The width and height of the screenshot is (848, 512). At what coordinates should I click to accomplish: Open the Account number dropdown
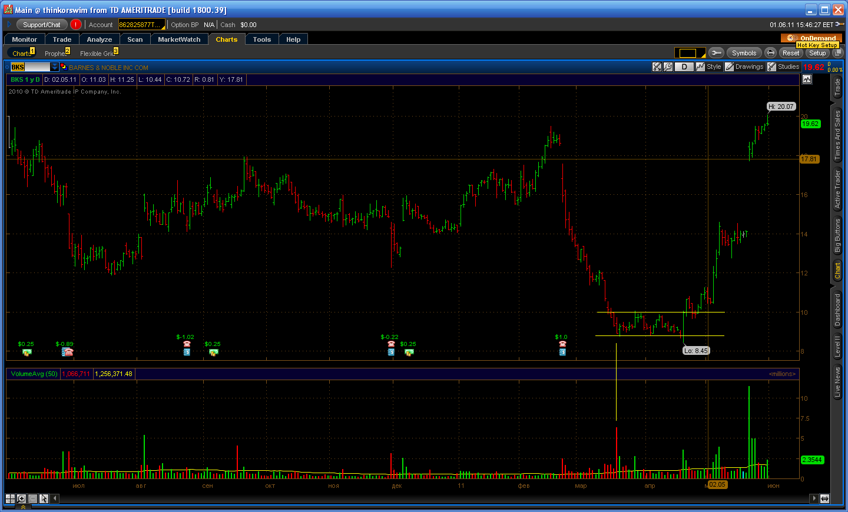click(141, 25)
